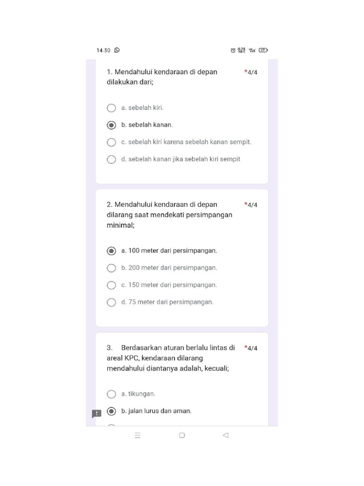Image resolution: width=364 pixels, height=486 pixels.
Task: Choose "c. sebelah kiri karena sebelah kanan sempit"
Action: (111, 142)
